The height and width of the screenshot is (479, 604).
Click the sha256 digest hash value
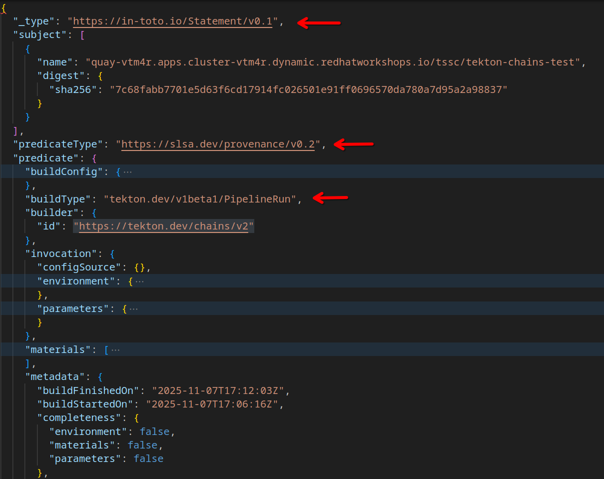click(308, 90)
